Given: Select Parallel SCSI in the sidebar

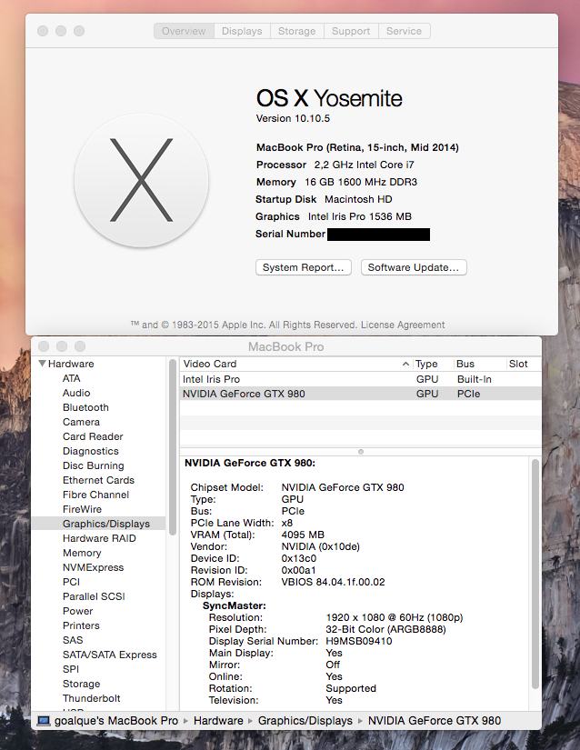Looking at the screenshot, I should pyautogui.click(x=94, y=596).
